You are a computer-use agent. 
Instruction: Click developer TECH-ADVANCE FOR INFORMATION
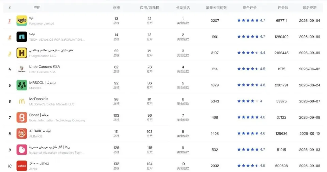(x=57, y=40)
